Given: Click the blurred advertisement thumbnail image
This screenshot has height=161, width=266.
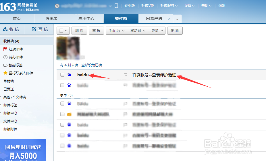Looking at the screenshot, I should point(68,48).
